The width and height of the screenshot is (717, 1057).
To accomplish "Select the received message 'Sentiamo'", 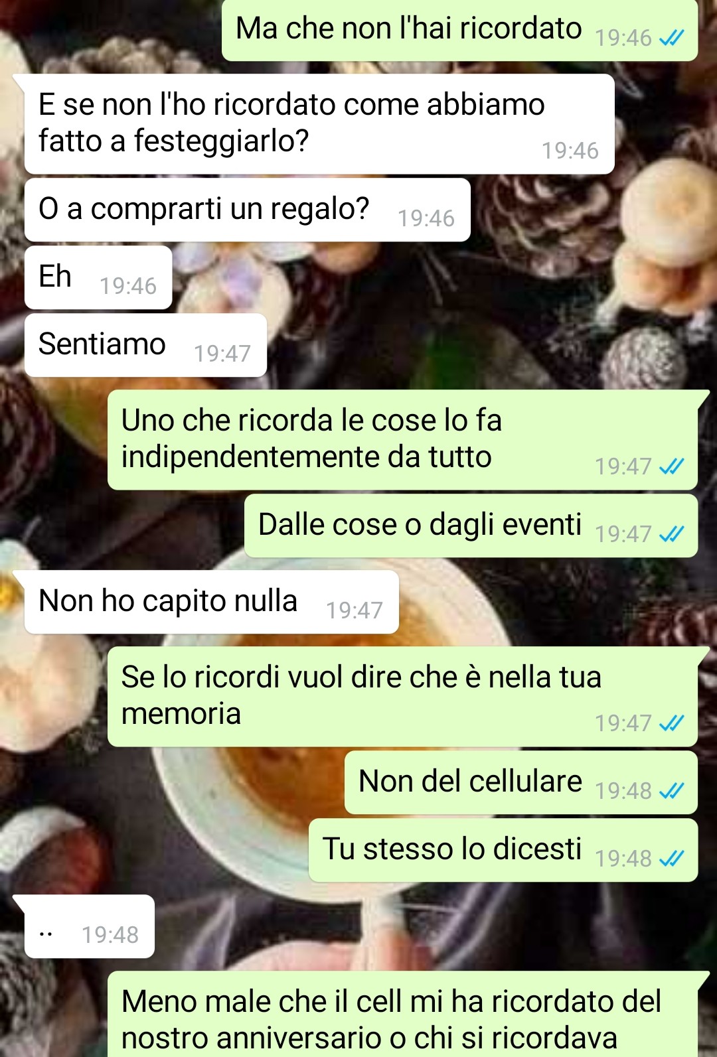I will coord(145,345).
